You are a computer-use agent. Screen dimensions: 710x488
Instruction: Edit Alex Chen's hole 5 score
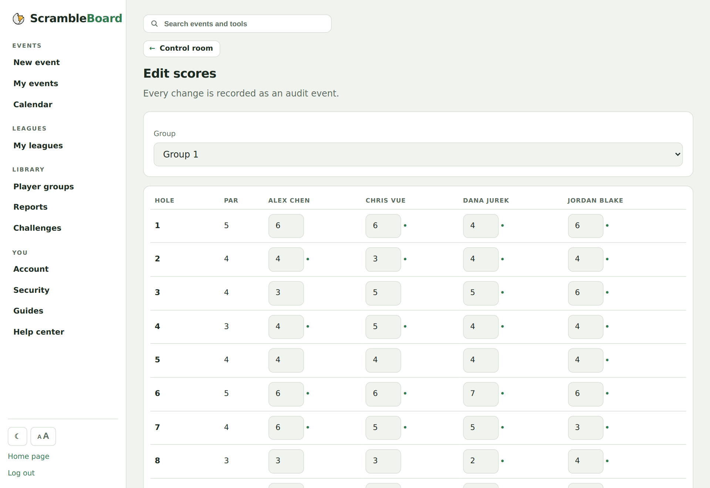tap(286, 360)
